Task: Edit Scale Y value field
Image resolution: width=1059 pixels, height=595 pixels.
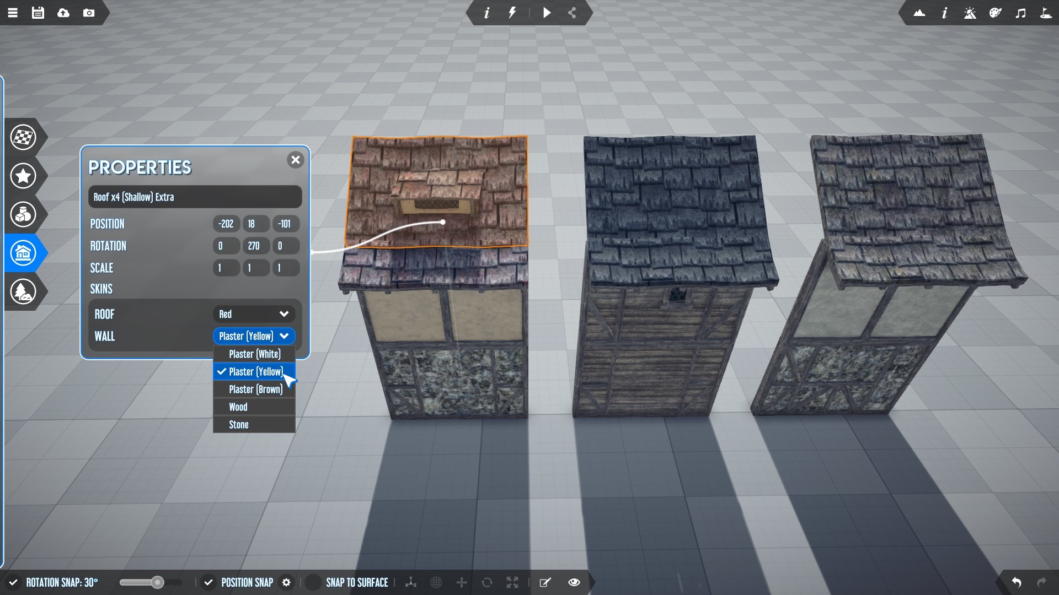Action: (256, 268)
